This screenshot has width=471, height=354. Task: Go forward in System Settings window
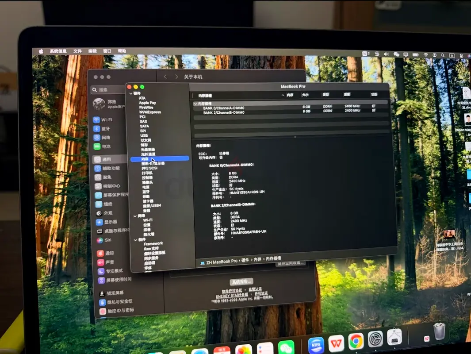176,77
